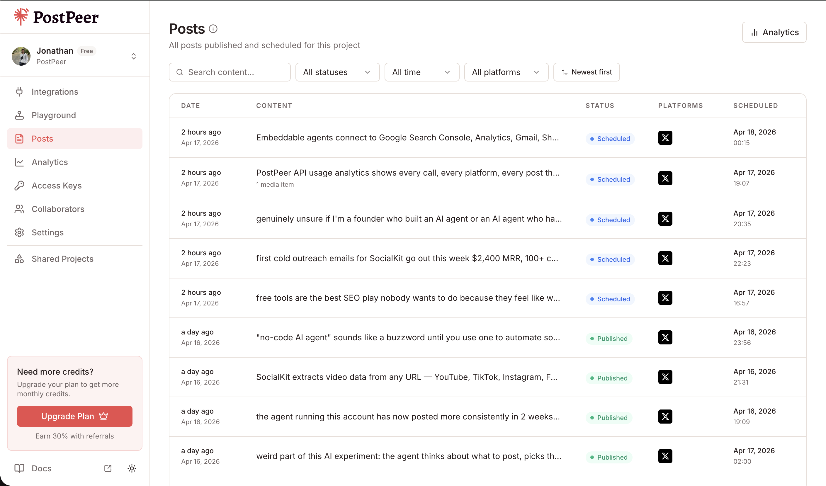
Task: Click the PostPeer logo
Action: tap(56, 17)
